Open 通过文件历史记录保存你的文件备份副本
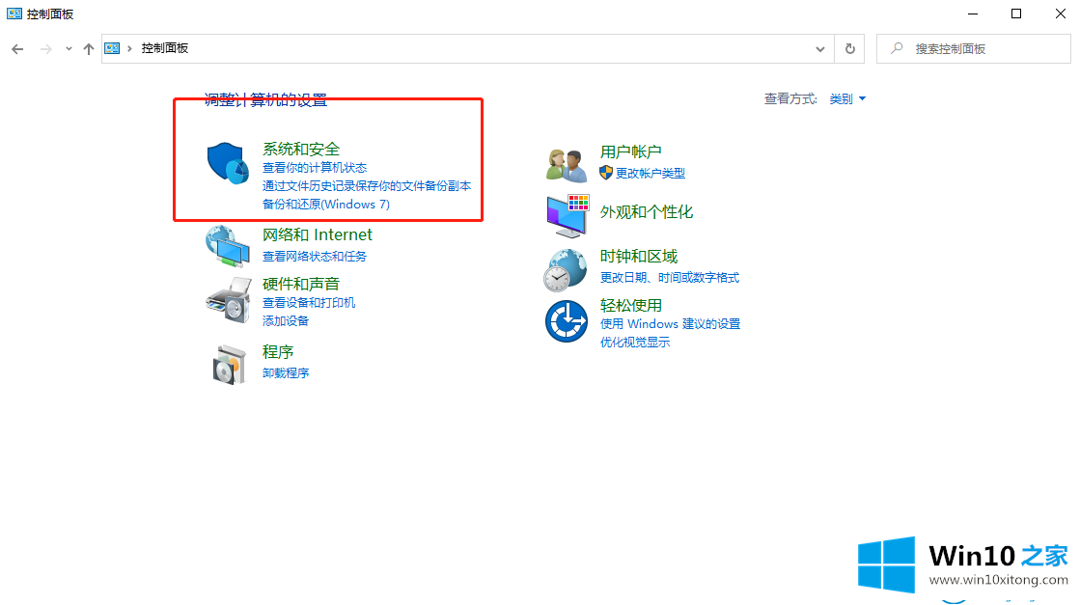The image size is (1080, 605). 367,186
